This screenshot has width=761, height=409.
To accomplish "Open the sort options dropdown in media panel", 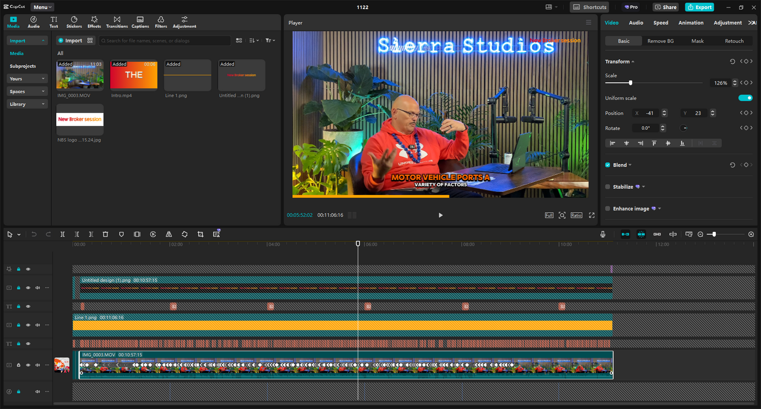I will 254,41.
